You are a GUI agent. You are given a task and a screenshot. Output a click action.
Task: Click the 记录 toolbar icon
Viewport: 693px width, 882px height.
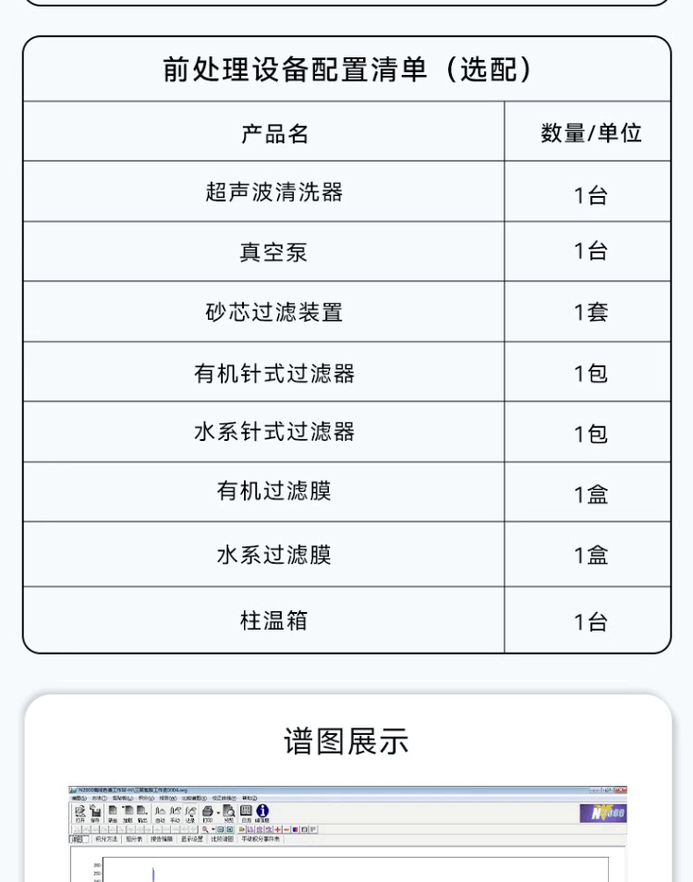click(189, 813)
